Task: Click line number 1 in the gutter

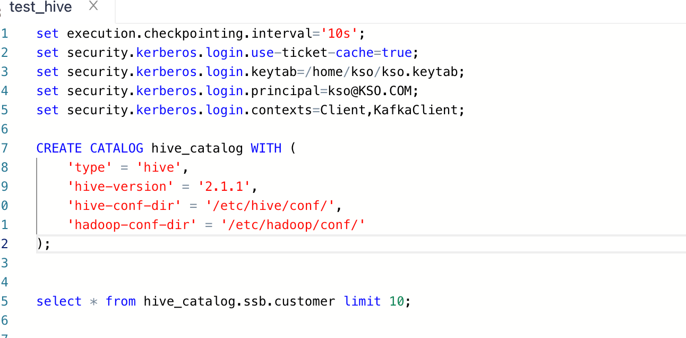Action: click(x=5, y=33)
